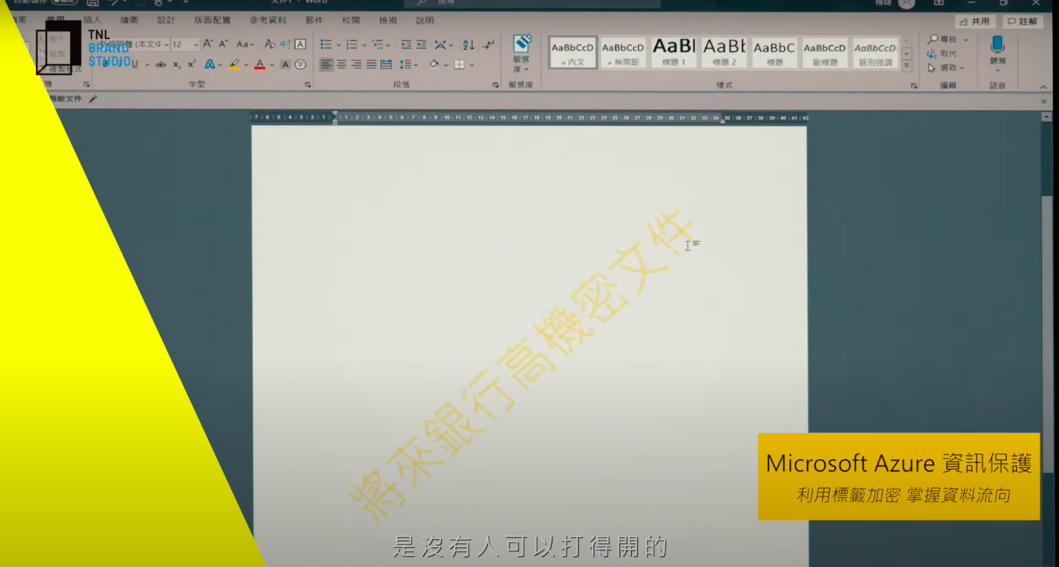Open line and paragraph spacing

pos(405,65)
